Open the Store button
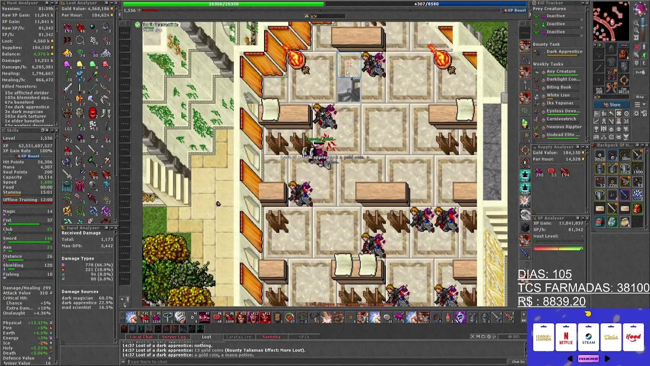The width and height of the screenshot is (650, 366). [x=612, y=104]
